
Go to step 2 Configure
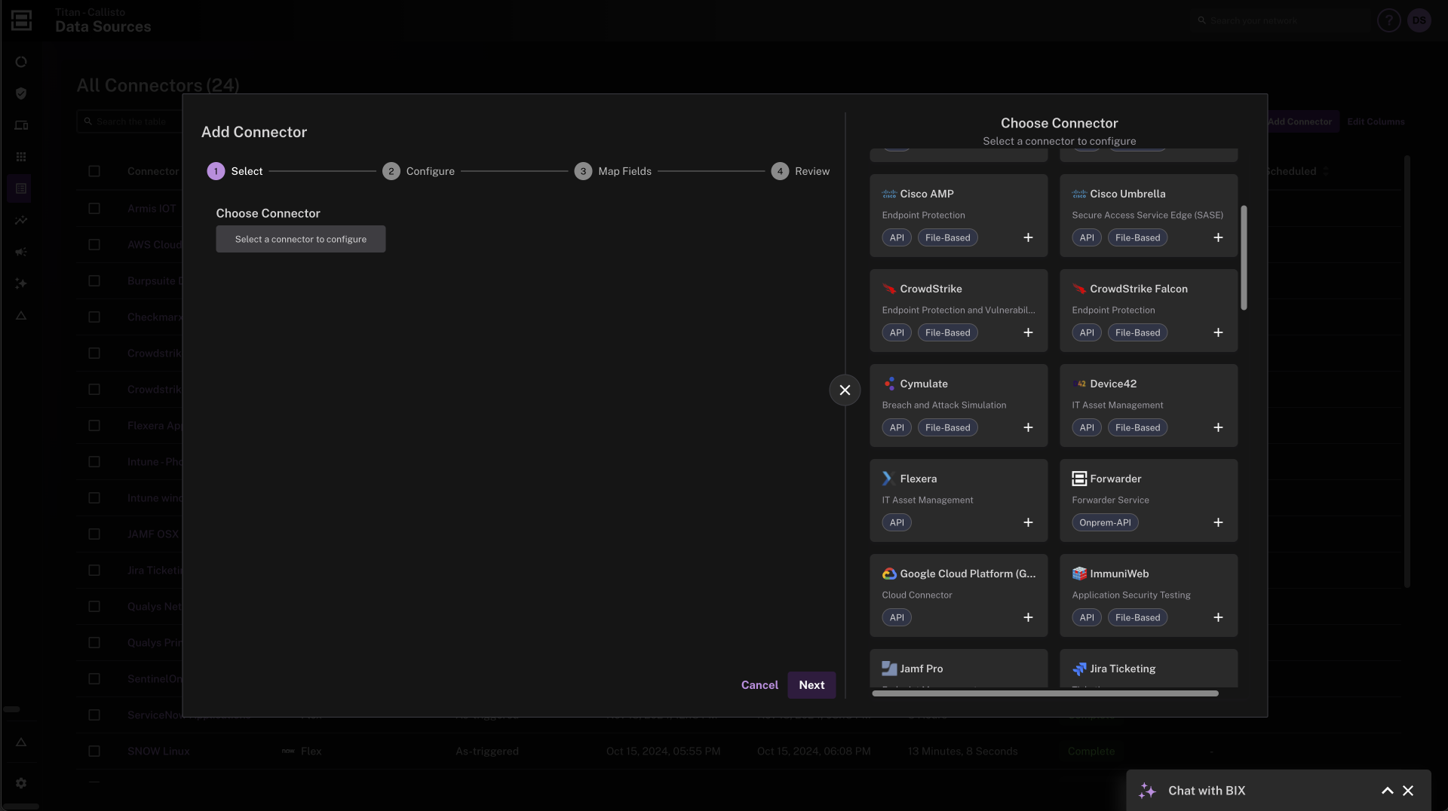419,171
